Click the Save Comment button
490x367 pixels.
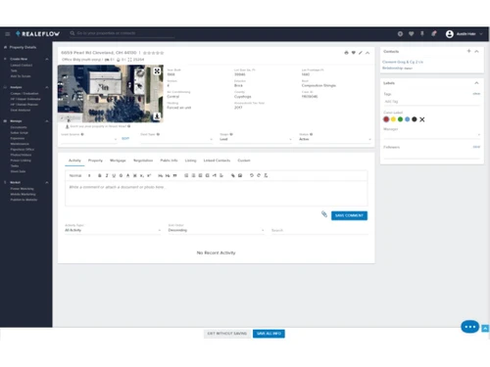[349, 215]
